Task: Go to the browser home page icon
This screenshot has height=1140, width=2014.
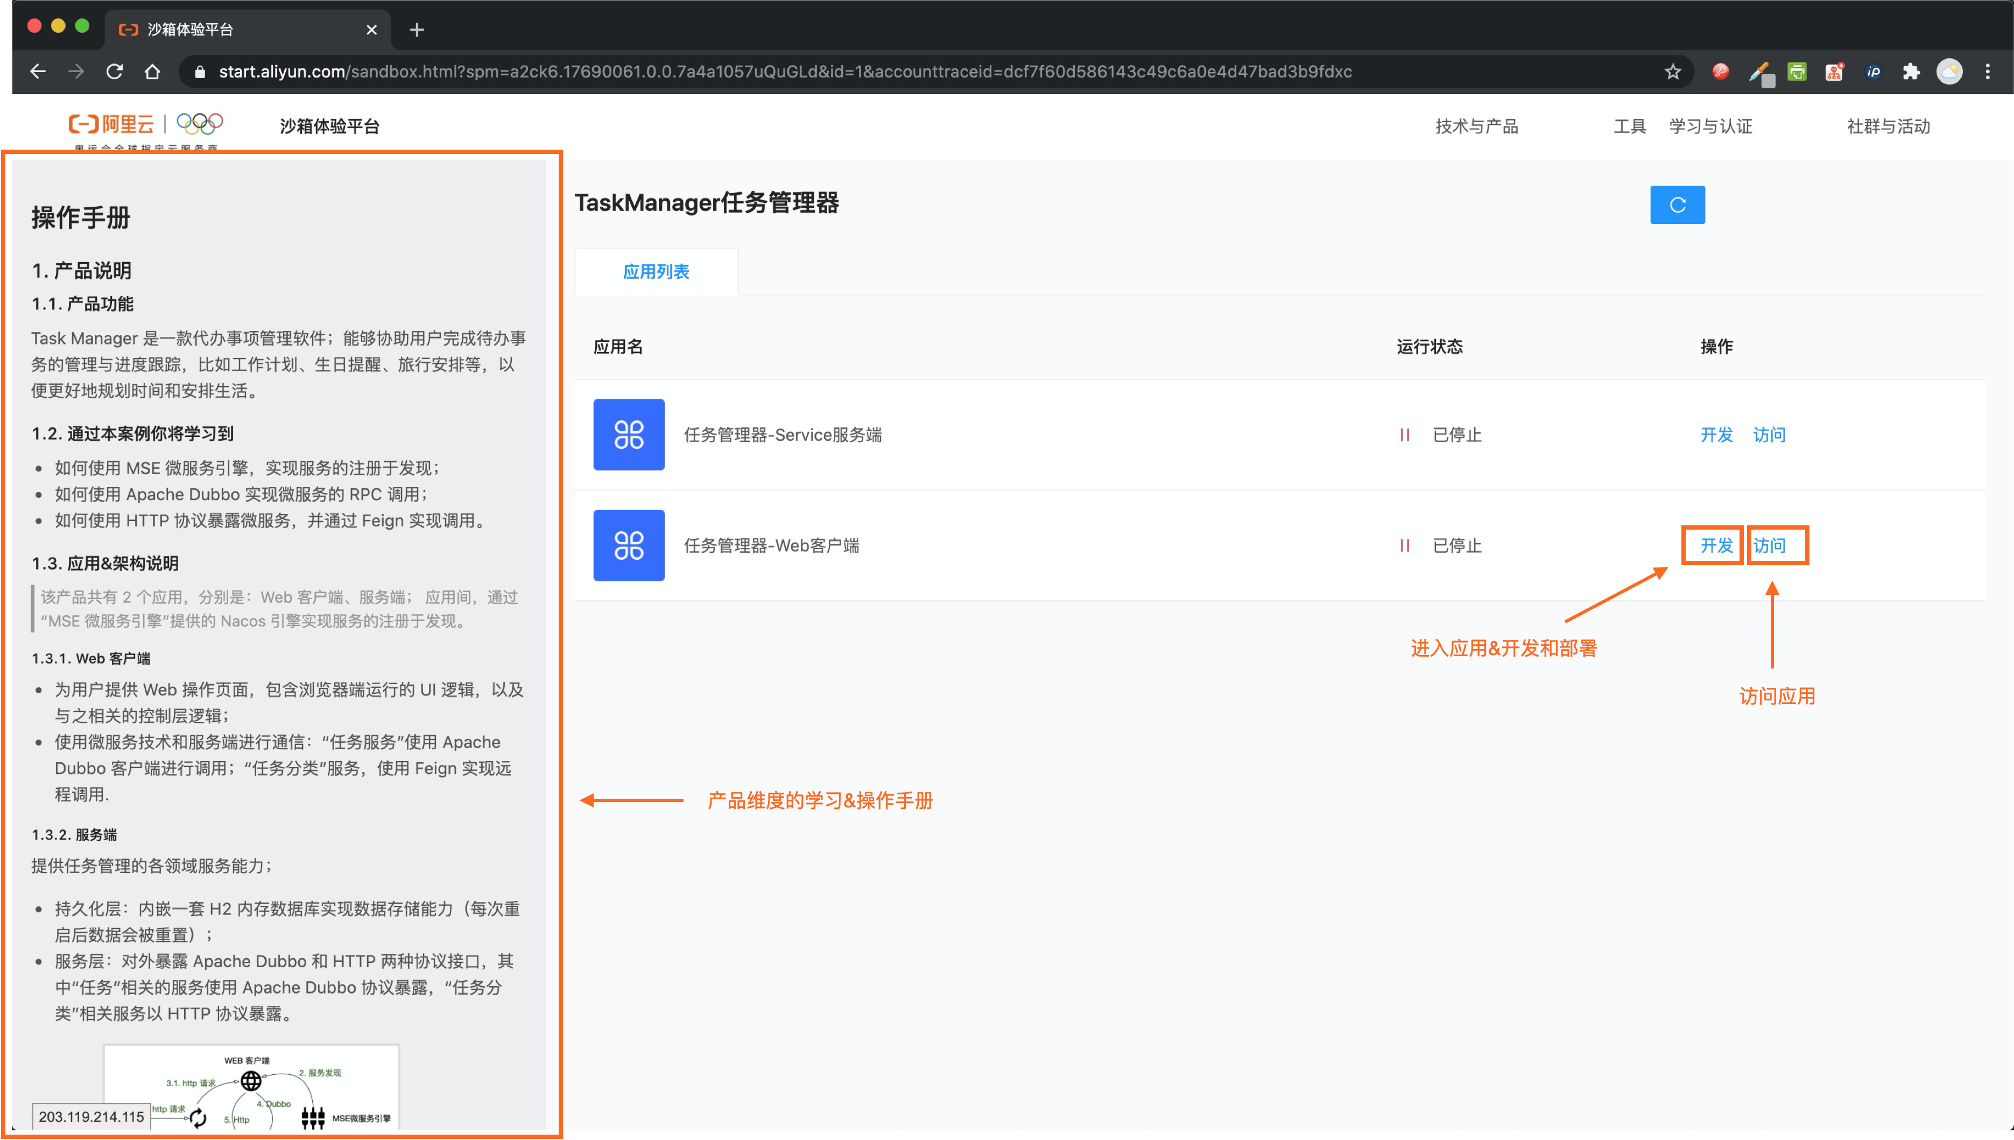Action: [153, 72]
